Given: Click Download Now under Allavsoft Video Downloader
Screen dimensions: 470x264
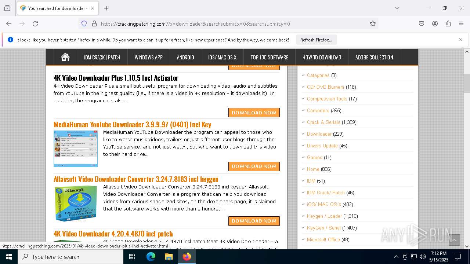Looking at the screenshot, I should (x=254, y=221).
